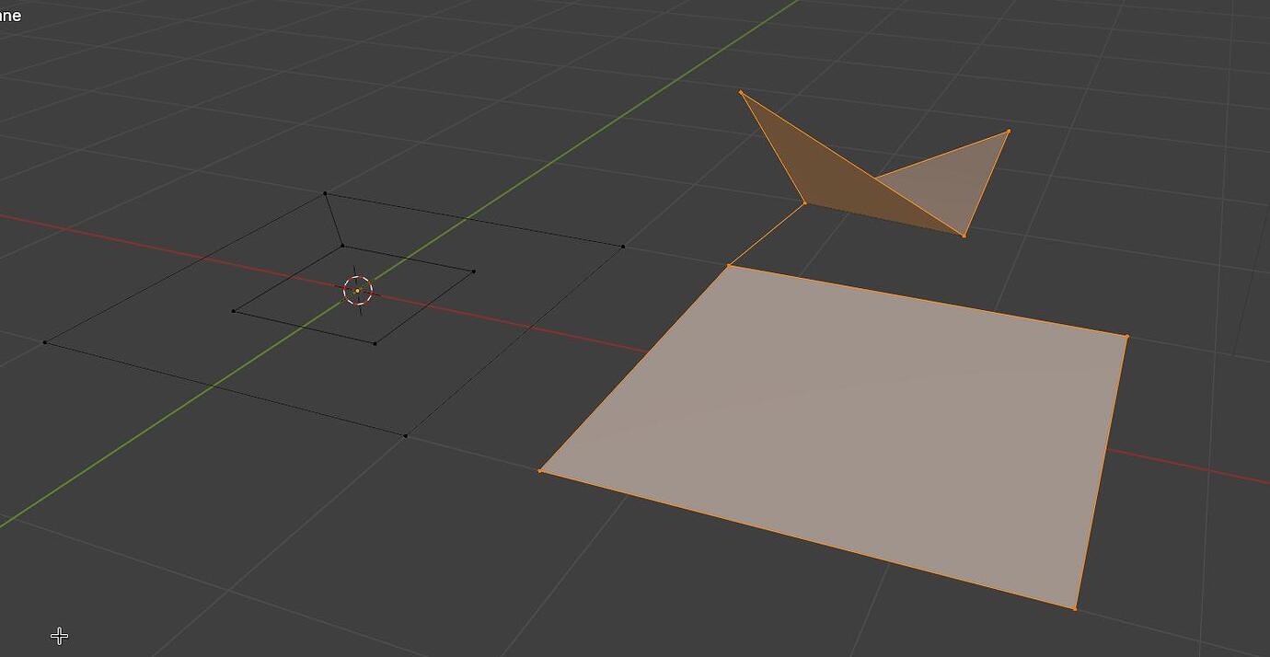Select the inner wireframe square's right vertex
This screenshot has width=1270, height=657.
pyautogui.click(x=473, y=271)
